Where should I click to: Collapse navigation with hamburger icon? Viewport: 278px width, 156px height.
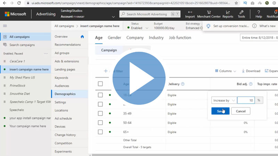point(5,26)
